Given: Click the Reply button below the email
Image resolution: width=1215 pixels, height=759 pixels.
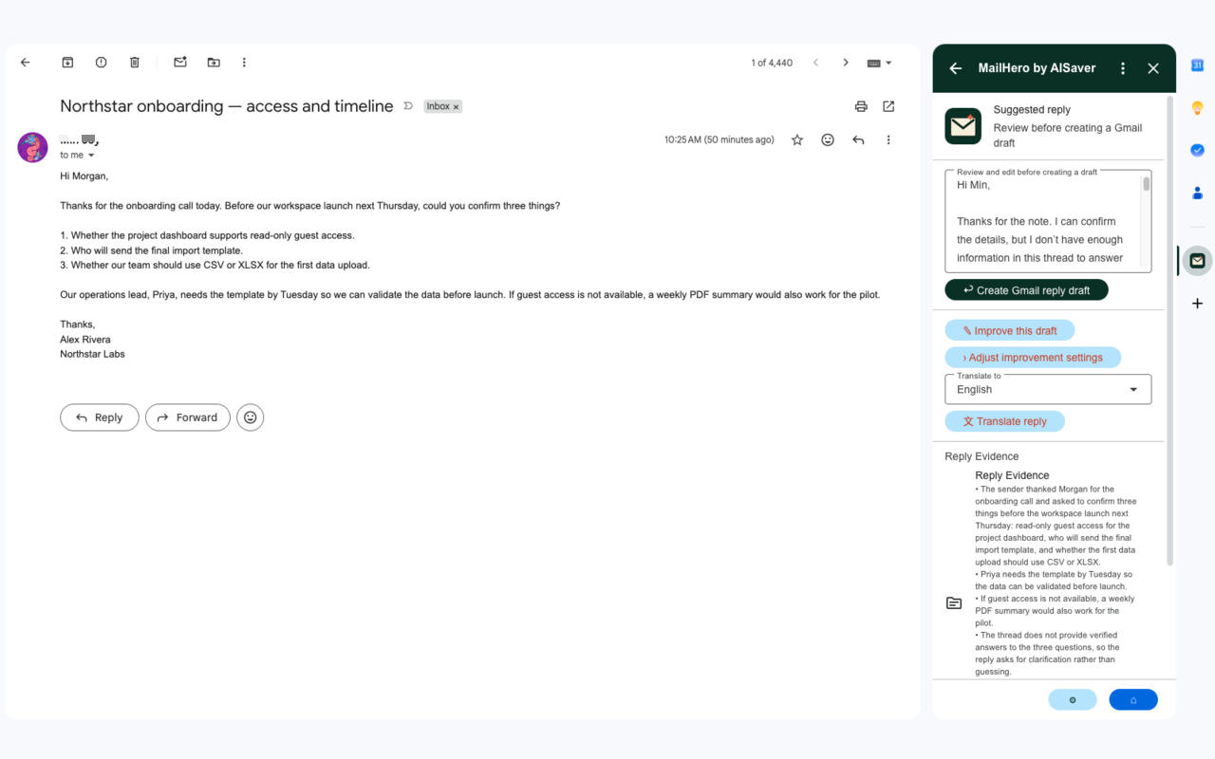Looking at the screenshot, I should pyautogui.click(x=100, y=417).
